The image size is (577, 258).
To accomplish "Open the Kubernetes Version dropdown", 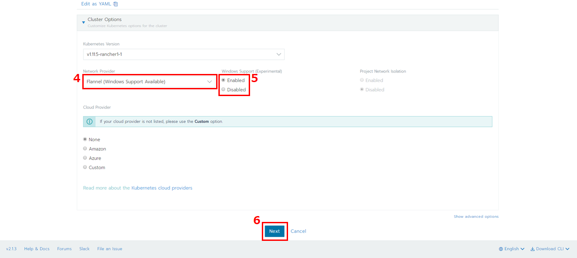I will (184, 54).
